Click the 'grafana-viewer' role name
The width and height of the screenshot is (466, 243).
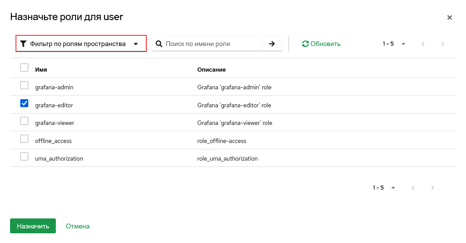click(54, 123)
